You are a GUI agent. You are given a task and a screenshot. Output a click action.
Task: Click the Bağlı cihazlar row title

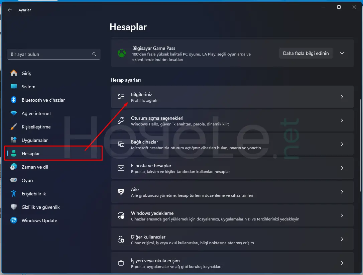click(x=144, y=142)
